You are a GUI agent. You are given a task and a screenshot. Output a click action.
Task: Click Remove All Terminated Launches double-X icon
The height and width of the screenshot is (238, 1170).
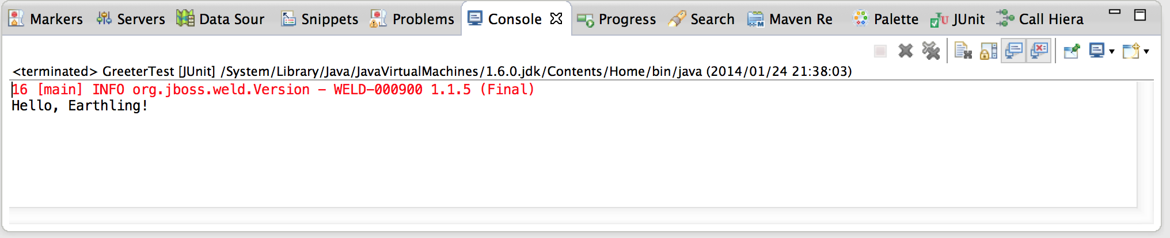click(931, 51)
